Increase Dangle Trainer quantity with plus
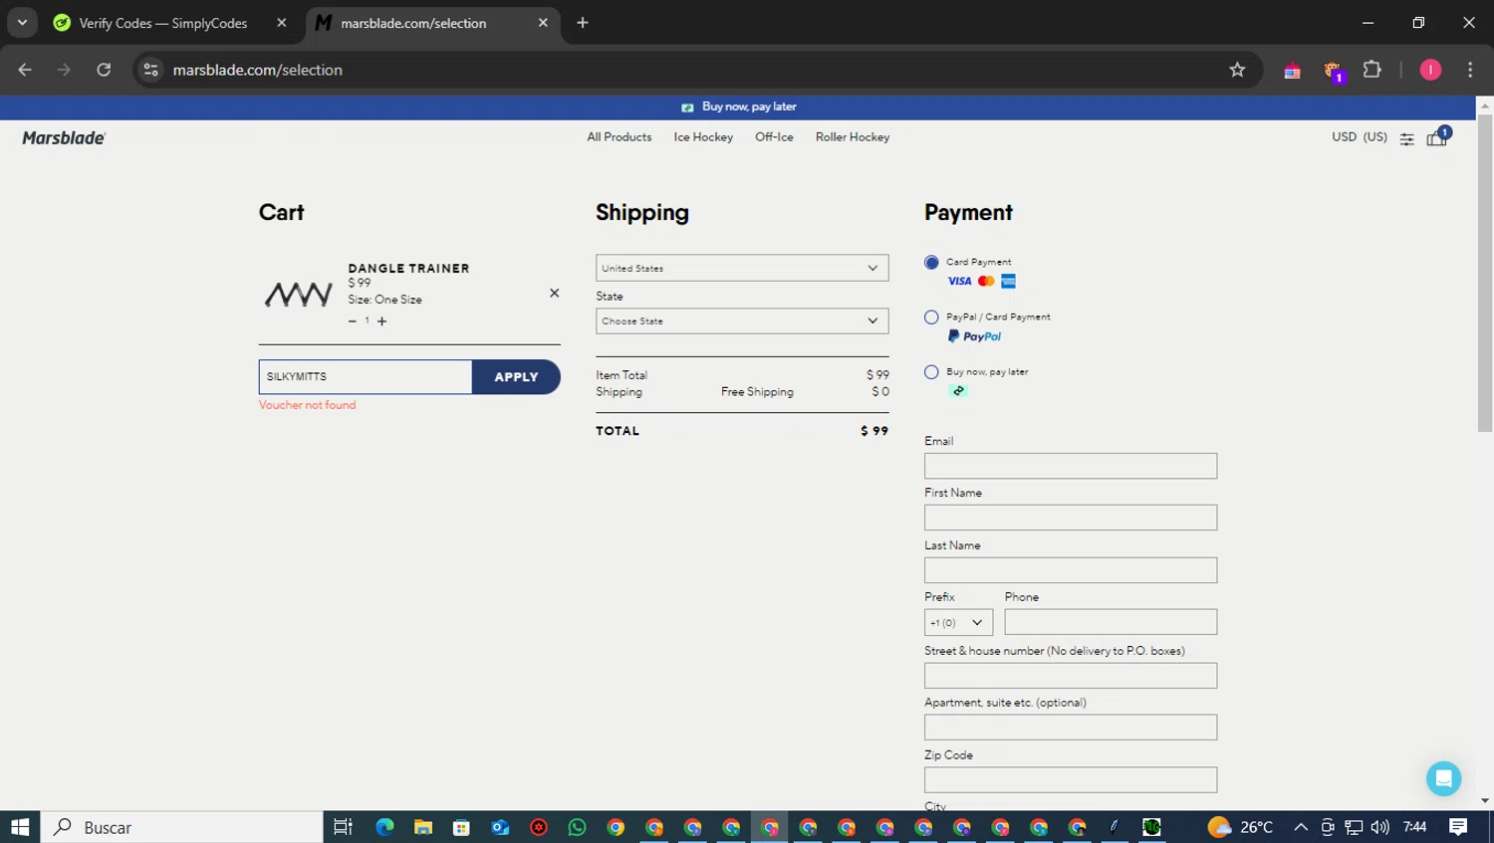The width and height of the screenshot is (1494, 843). pos(382,321)
